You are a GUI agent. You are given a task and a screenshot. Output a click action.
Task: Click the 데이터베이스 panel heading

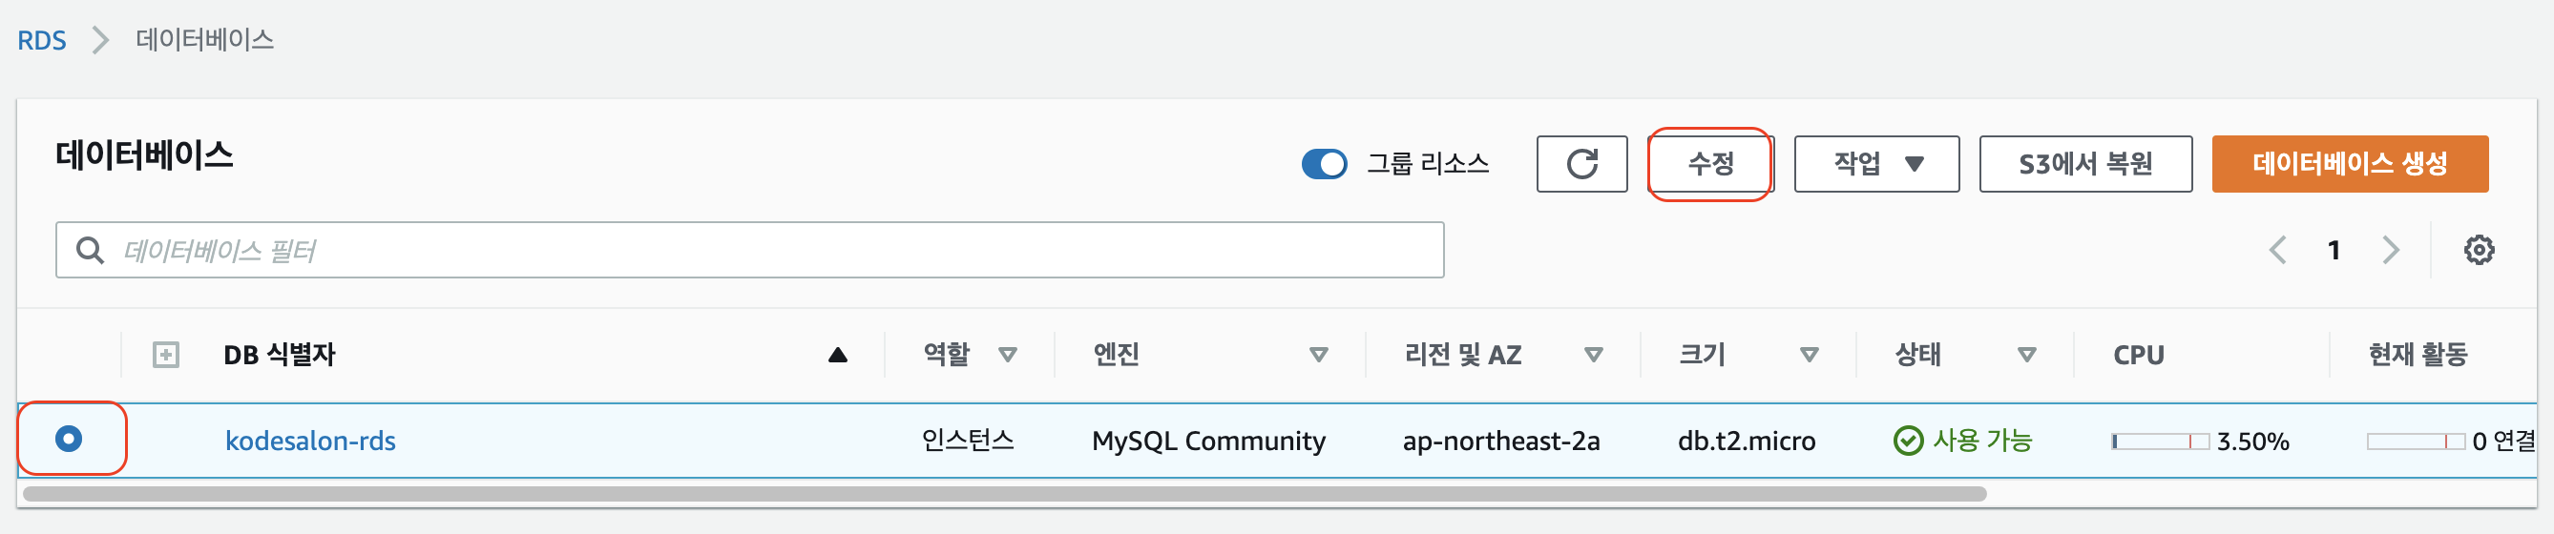pyautogui.click(x=145, y=155)
